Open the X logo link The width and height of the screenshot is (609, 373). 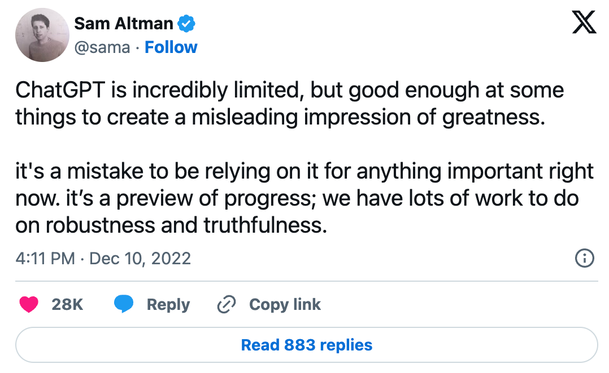point(584,25)
